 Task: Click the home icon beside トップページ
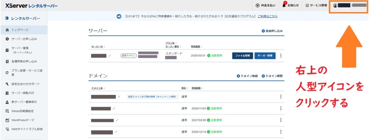point(7,30)
